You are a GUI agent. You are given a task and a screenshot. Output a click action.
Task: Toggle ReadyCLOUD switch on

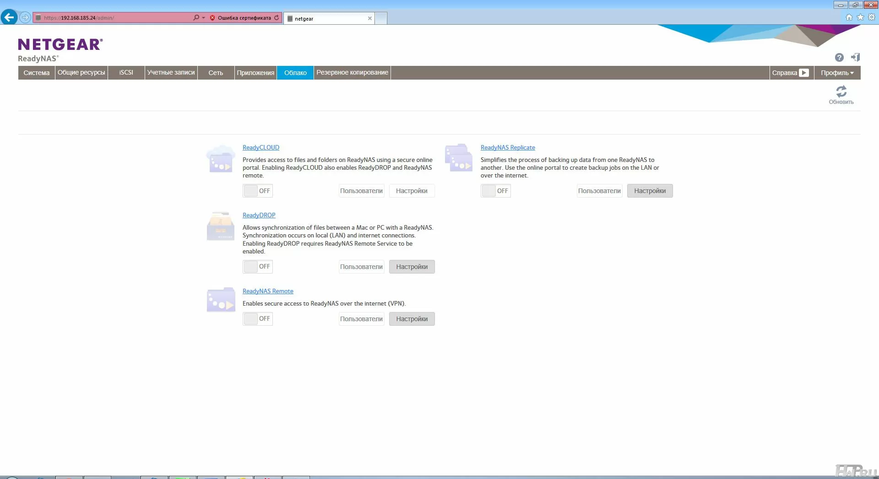coord(258,191)
